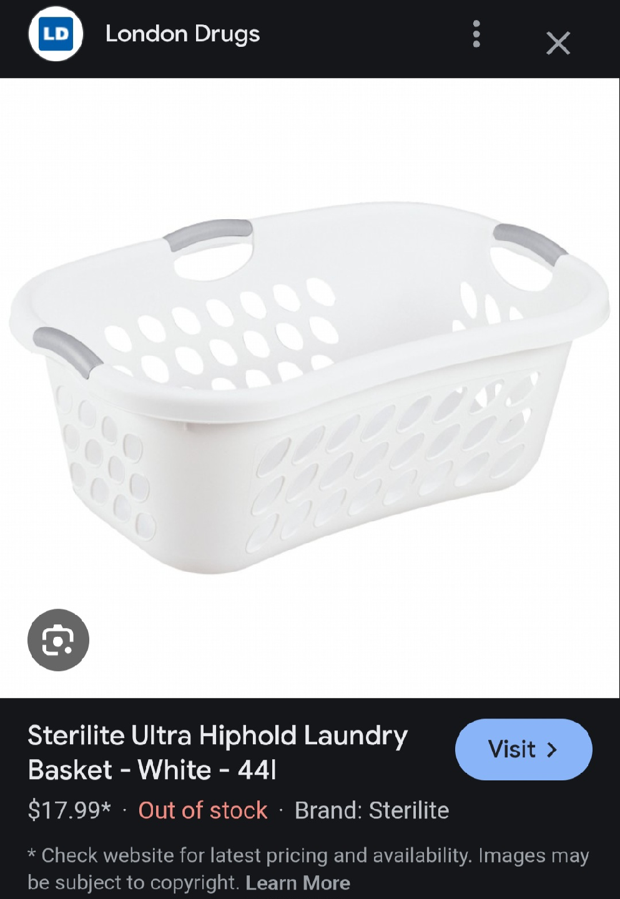Search this image with Google Lens icon
This screenshot has width=620, height=899.
(58, 640)
